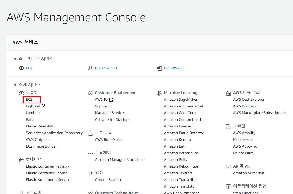Open the Batch service
The width and height of the screenshot is (293, 194).
click(x=31, y=119)
